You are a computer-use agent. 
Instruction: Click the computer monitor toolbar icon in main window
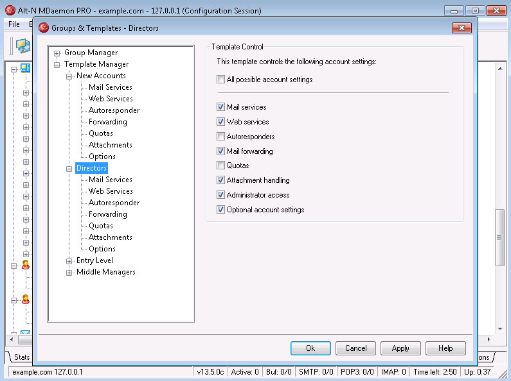[23, 46]
